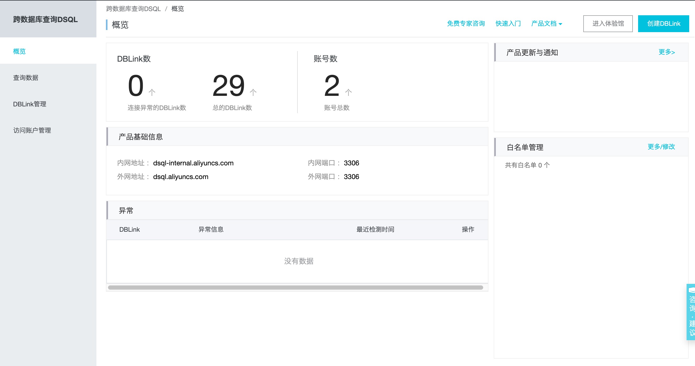Open the 快速入门 link

[508, 23]
